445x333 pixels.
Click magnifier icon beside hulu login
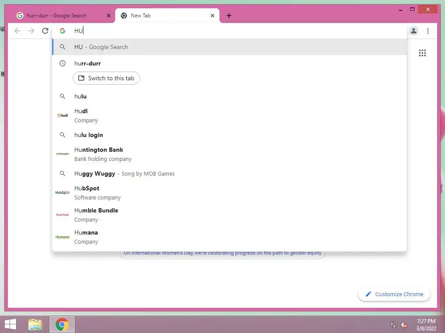(x=63, y=135)
